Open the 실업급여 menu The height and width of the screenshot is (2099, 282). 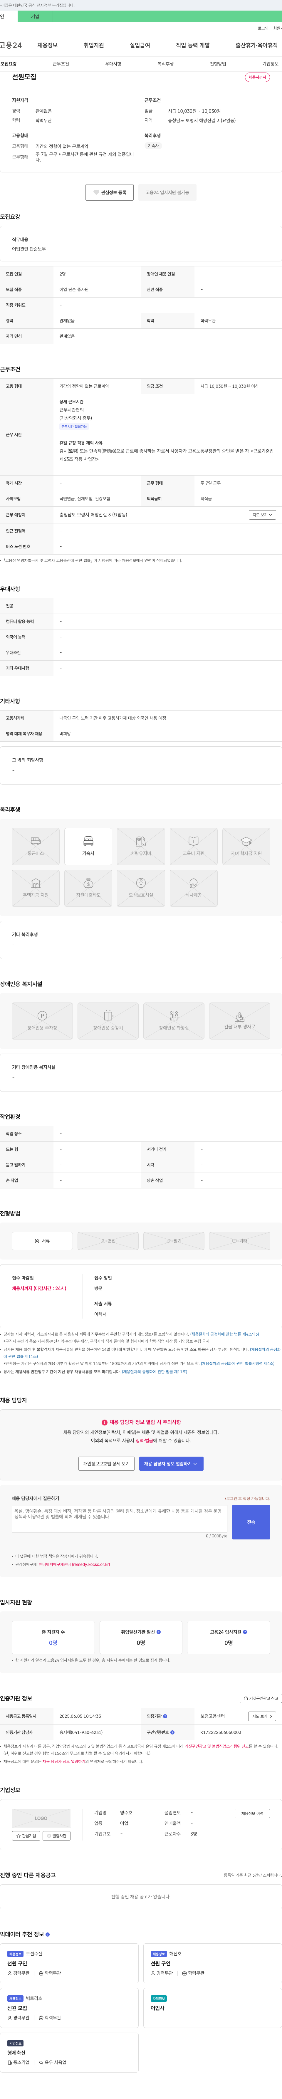pos(140,46)
